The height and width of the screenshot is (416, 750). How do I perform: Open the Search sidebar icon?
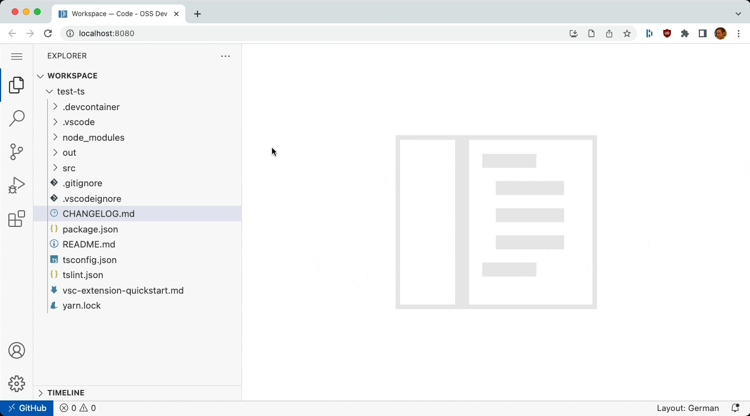point(17,118)
